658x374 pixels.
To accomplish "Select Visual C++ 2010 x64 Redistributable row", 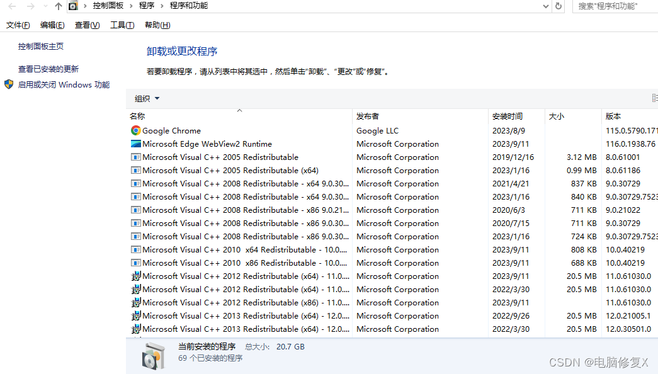I will (x=392, y=250).
